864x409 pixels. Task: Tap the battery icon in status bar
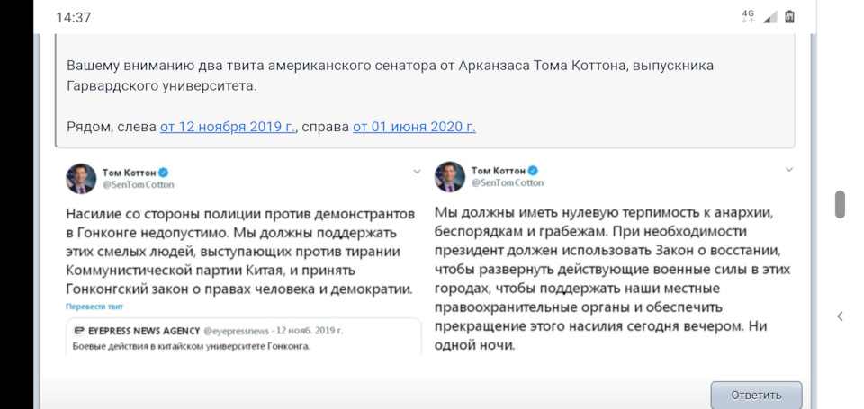(790, 16)
